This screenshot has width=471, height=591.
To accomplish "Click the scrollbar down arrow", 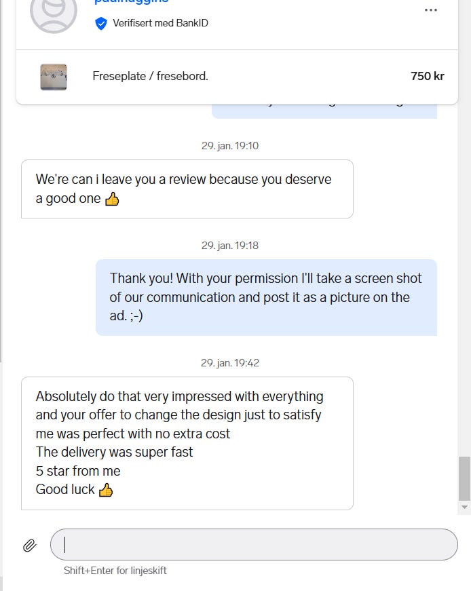I will (x=465, y=507).
